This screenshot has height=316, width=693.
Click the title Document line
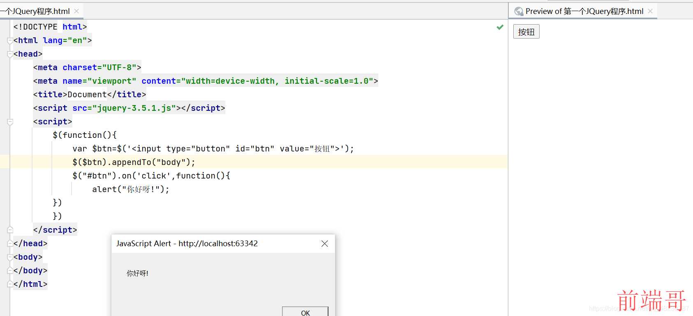pos(90,94)
